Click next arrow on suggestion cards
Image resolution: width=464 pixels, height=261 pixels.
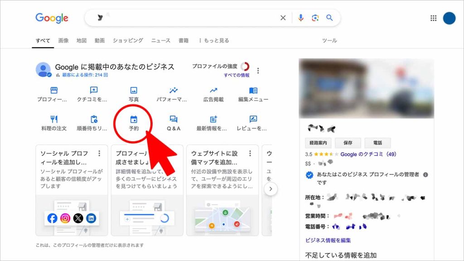(x=271, y=189)
